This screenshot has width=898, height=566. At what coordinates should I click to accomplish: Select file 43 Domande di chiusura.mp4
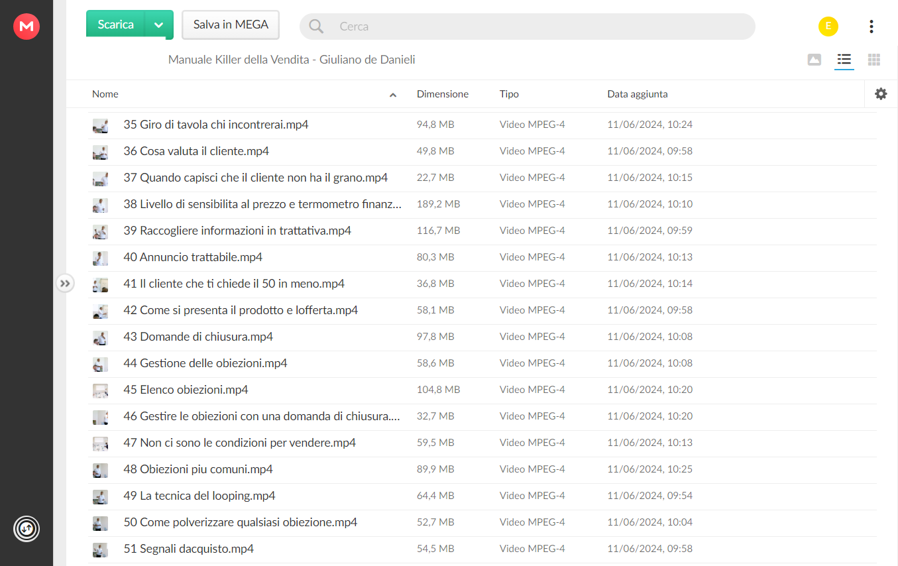tap(482, 337)
